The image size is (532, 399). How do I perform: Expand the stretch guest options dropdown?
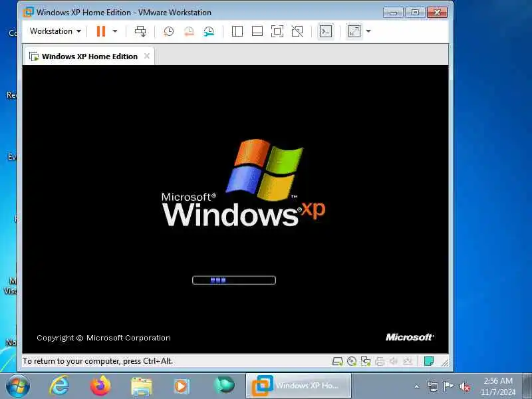(x=368, y=31)
